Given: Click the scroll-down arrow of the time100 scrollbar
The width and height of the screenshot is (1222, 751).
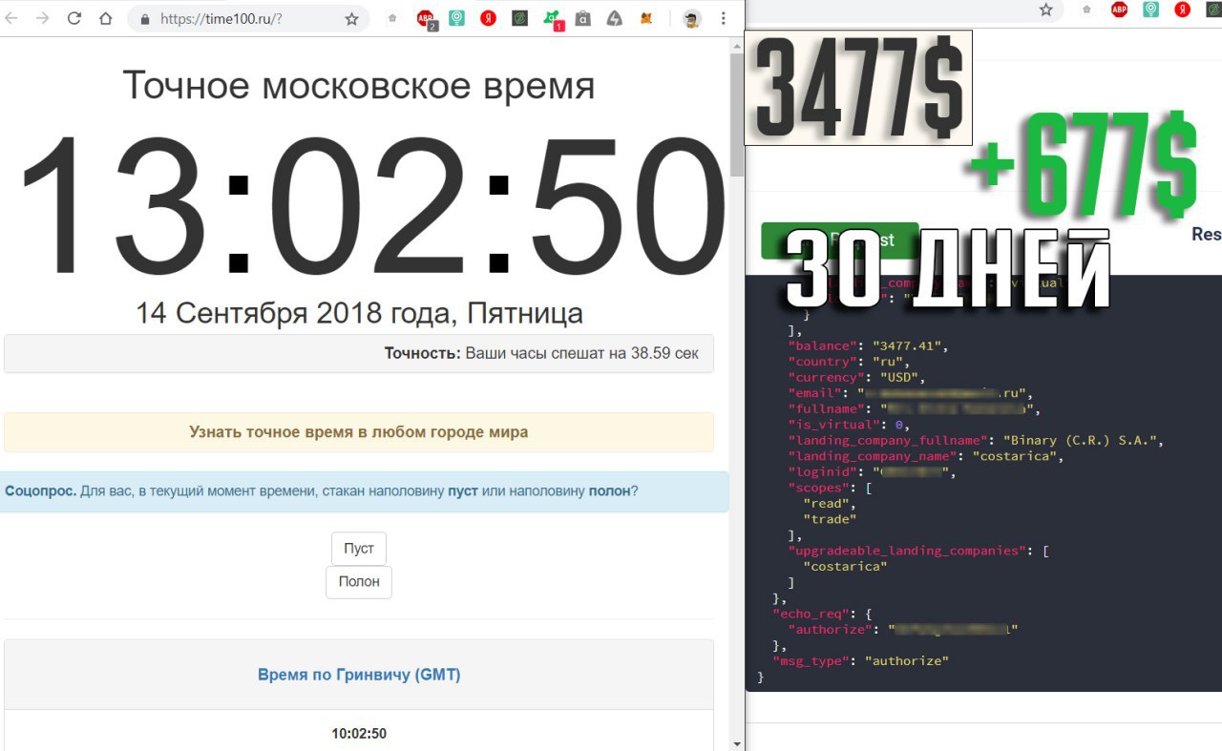Looking at the screenshot, I should click(x=737, y=743).
